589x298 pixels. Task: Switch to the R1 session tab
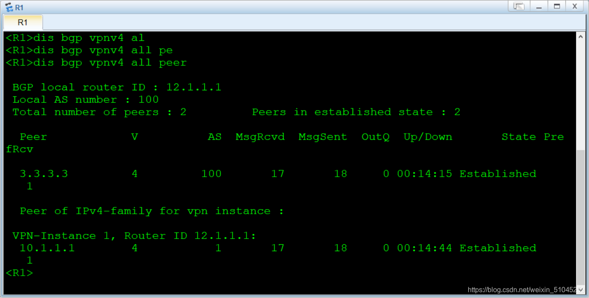point(23,22)
